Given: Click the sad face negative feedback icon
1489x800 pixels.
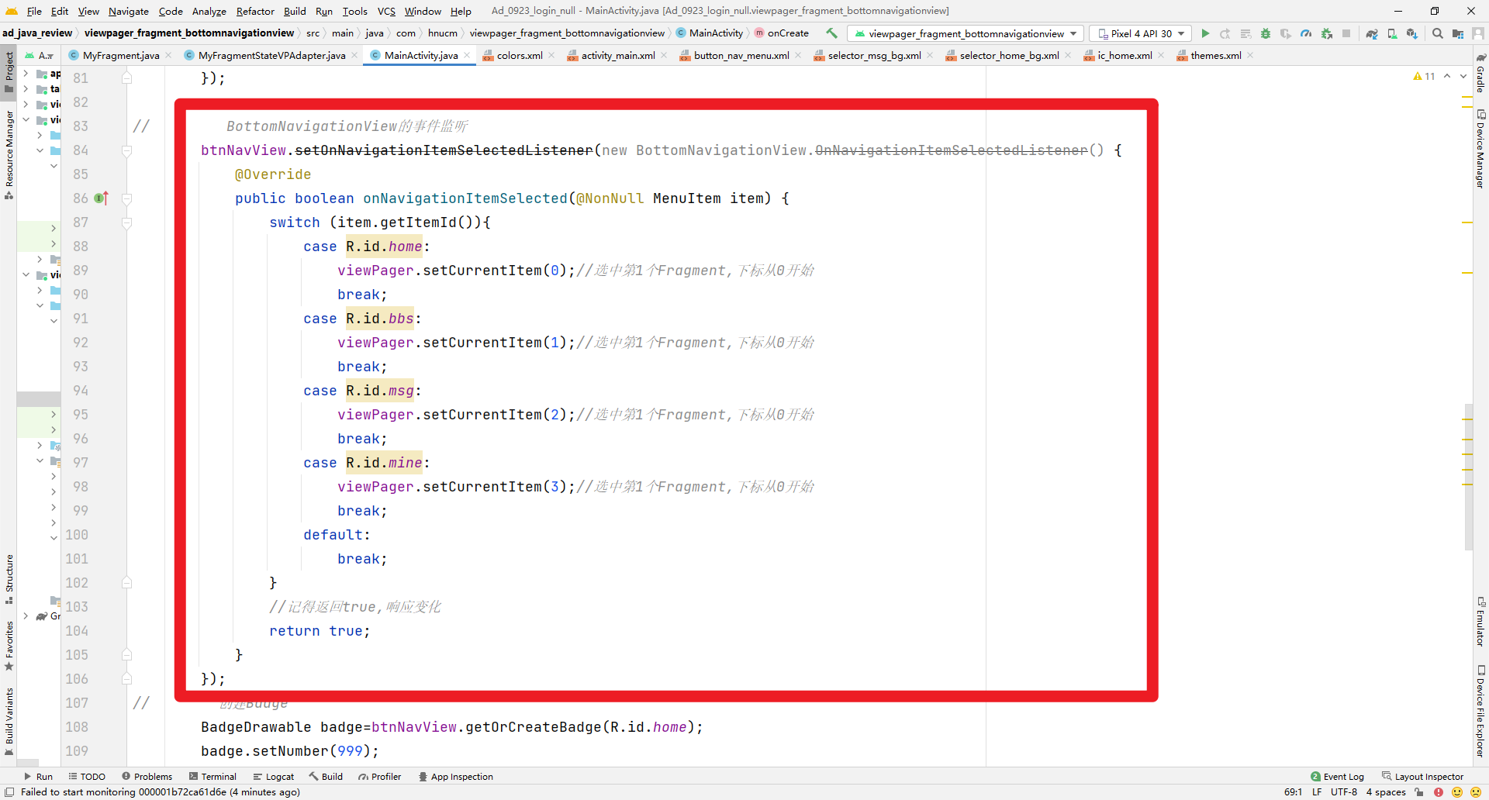Looking at the screenshot, I should 1476,792.
